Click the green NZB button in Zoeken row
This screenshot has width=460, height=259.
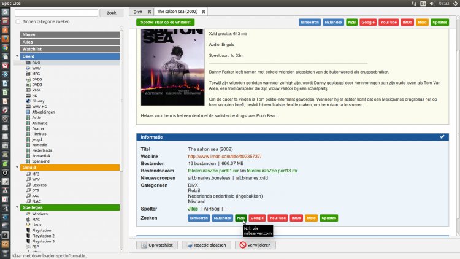tap(240, 218)
